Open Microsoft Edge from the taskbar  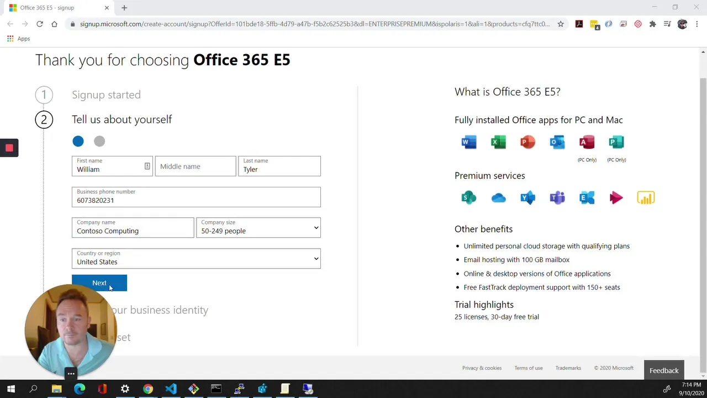tap(79, 389)
